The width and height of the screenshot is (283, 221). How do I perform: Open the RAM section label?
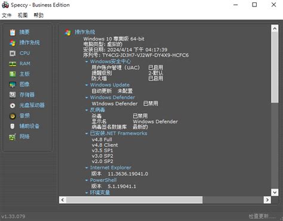[25, 64]
